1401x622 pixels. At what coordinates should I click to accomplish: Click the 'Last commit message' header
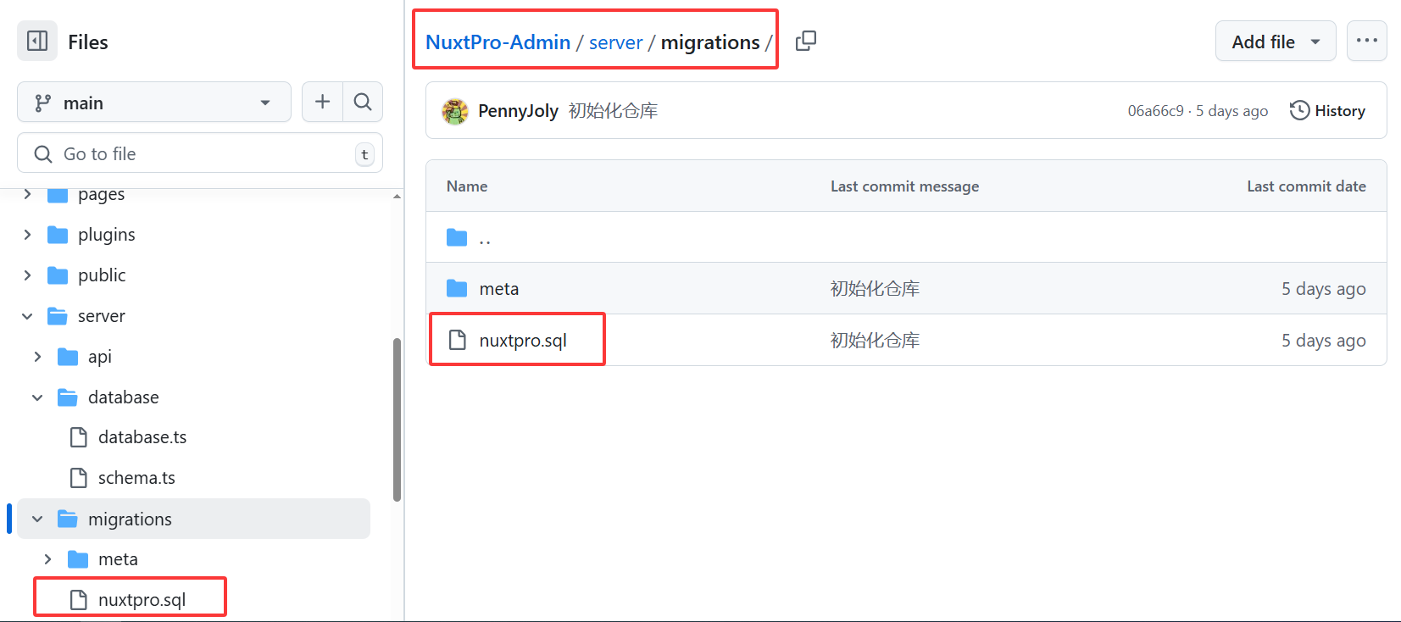[x=904, y=186]
